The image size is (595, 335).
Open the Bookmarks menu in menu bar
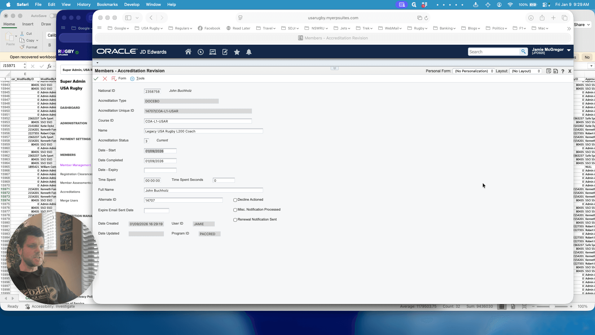(107, 4)
